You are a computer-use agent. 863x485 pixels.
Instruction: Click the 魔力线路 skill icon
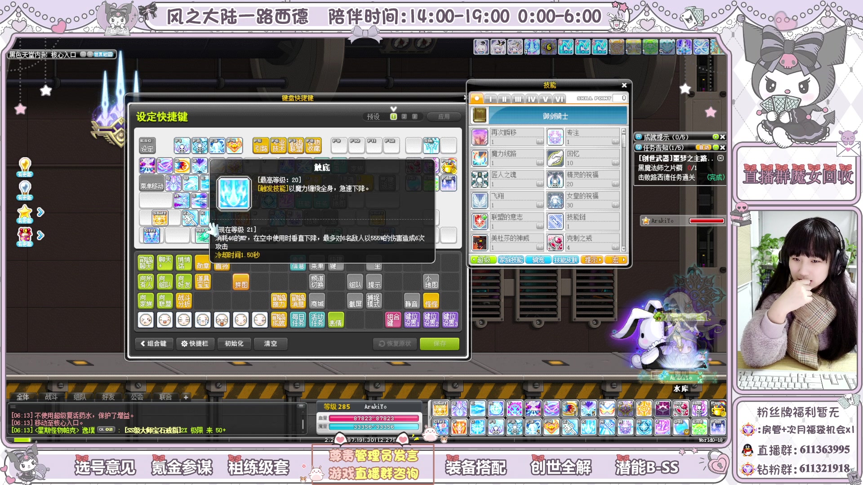point(480,158)
